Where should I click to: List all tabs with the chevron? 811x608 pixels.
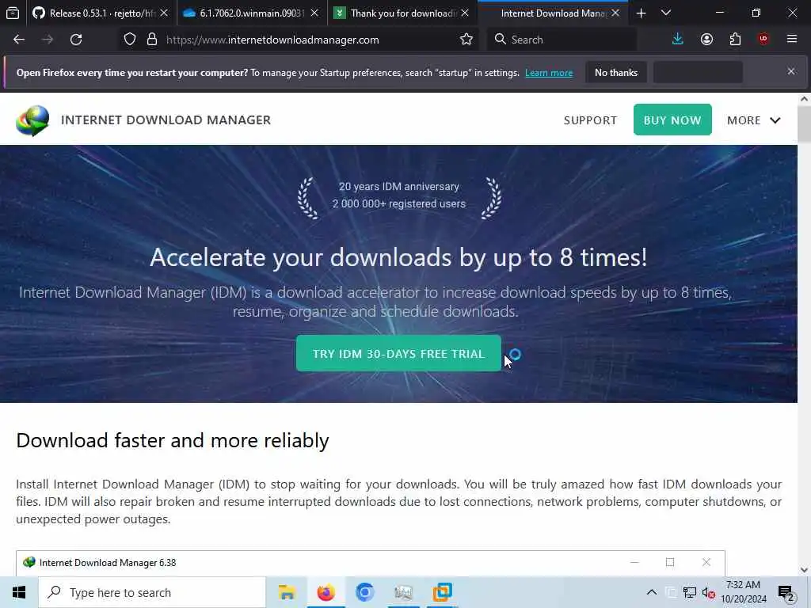(x=666, y=13)
